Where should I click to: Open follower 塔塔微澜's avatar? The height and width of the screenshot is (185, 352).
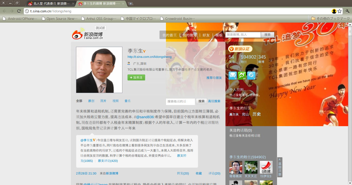coord(236,167)
